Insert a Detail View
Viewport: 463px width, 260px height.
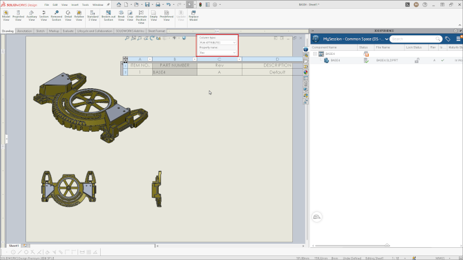coord(68,13)
